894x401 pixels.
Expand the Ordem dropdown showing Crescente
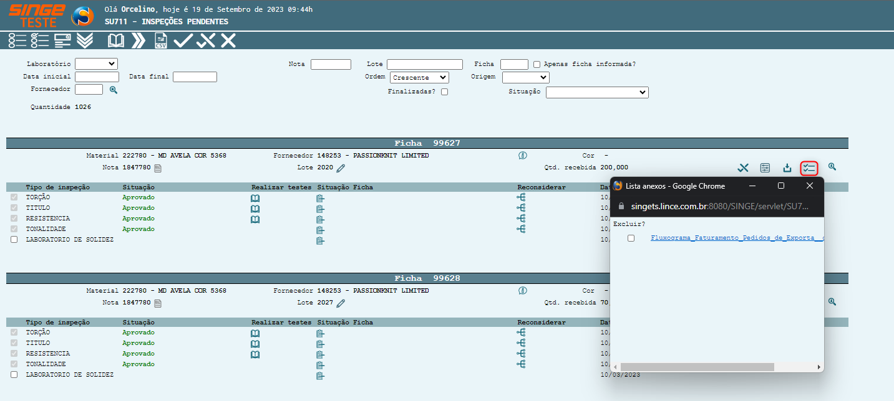point(419,78)
